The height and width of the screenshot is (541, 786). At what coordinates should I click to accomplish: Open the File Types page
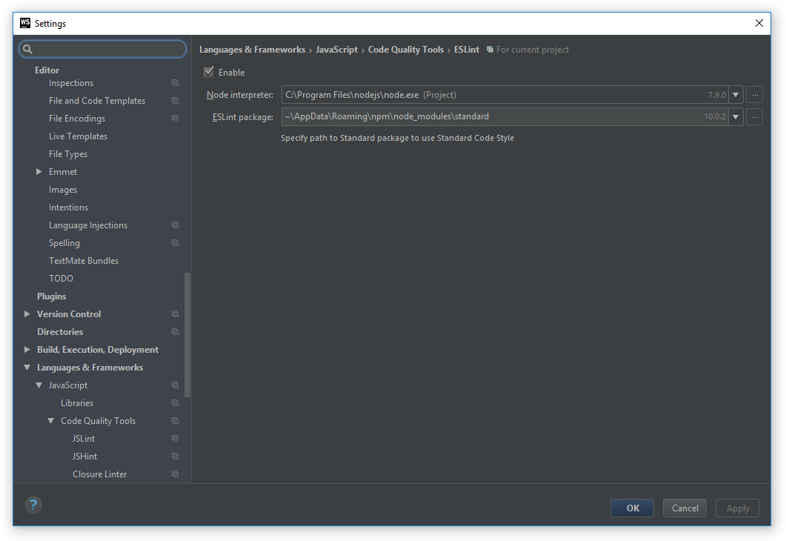67,154
